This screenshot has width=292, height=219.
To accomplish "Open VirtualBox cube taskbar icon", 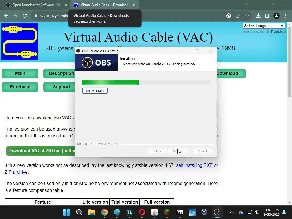I will 204,212.
